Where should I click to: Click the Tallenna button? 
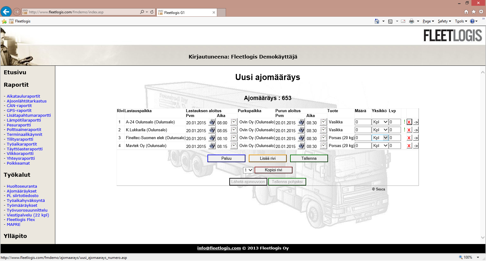coord(309,158)
